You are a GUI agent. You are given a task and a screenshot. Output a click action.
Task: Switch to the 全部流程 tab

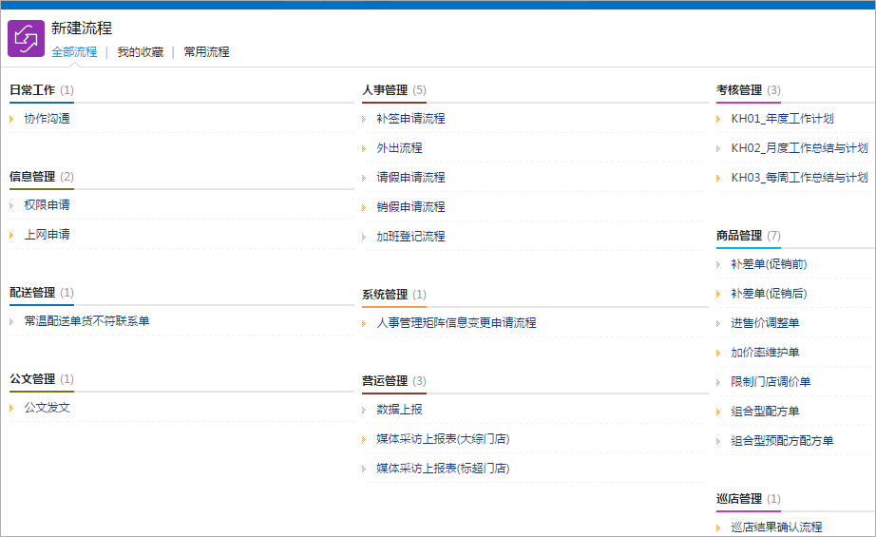point(74,52)
